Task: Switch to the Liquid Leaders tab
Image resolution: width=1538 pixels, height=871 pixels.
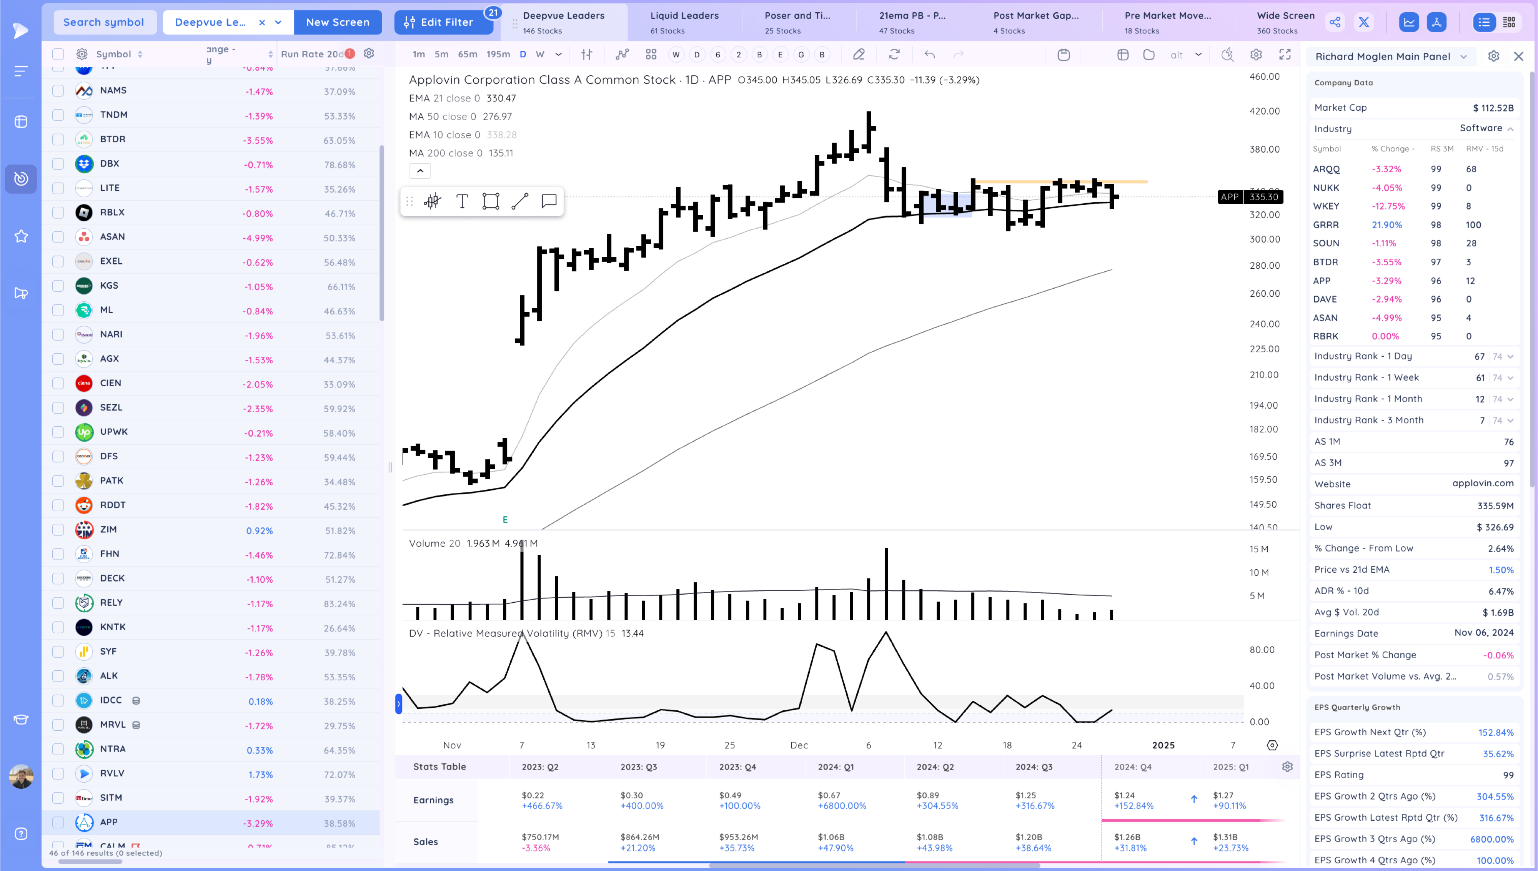Action: point(684,22)
